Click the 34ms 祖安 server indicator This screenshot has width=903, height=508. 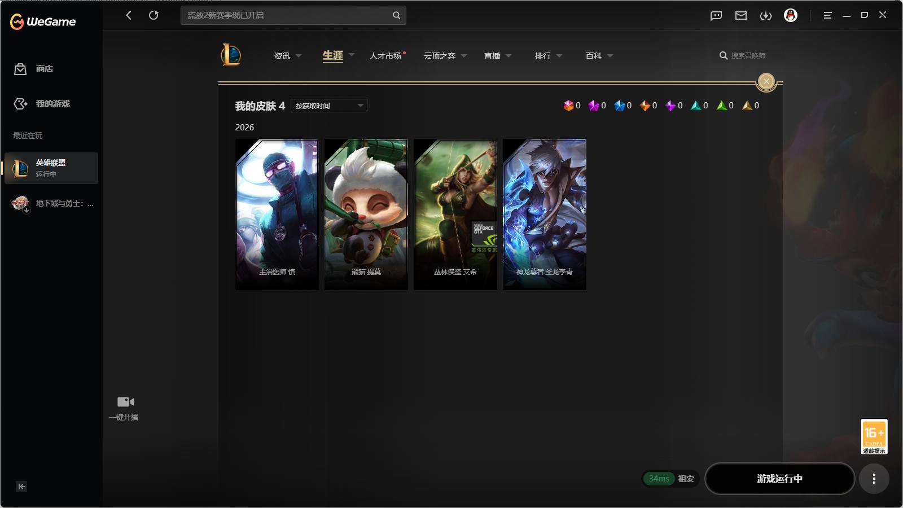[x=671, y=479]
